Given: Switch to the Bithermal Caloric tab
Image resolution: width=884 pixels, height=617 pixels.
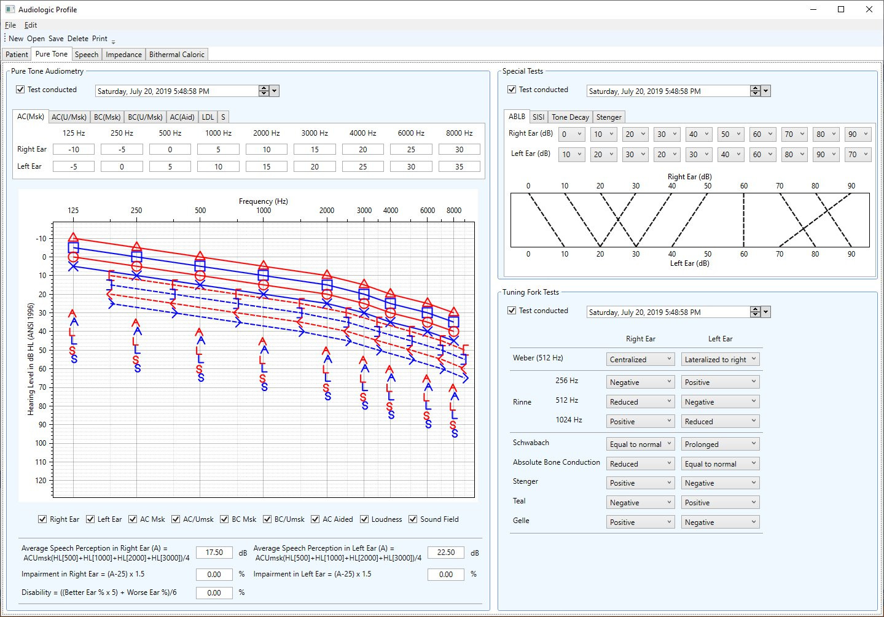Looking at the screenshot, I should 177,55.
